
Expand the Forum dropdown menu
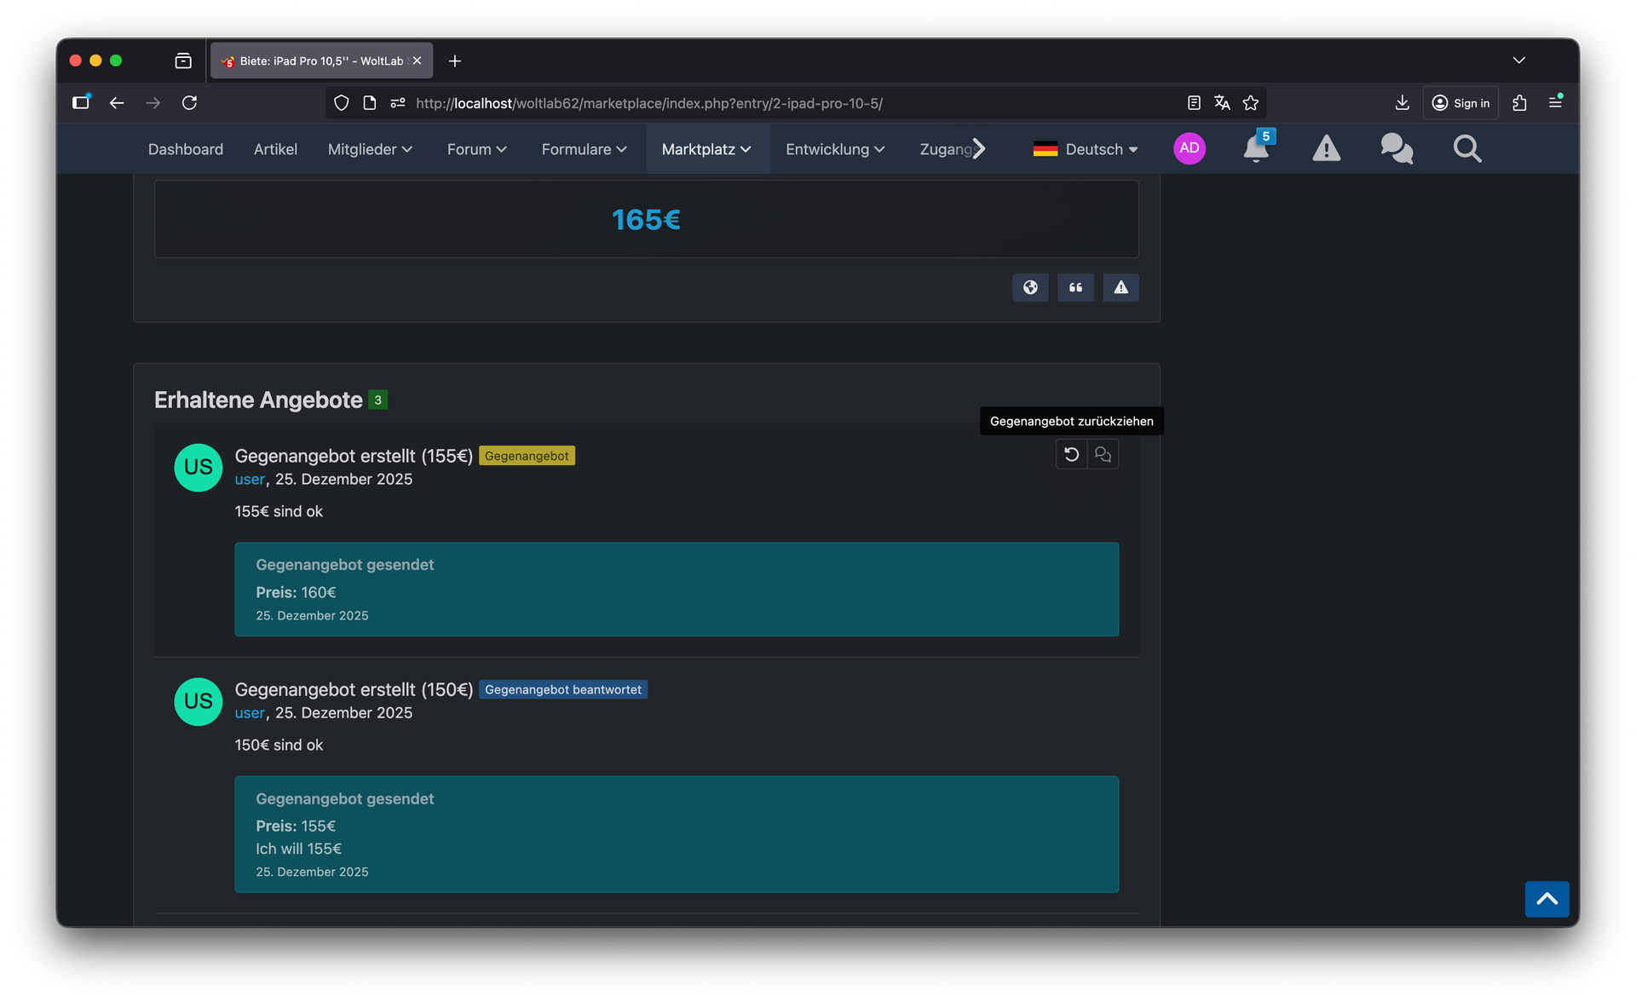(476, 149)
